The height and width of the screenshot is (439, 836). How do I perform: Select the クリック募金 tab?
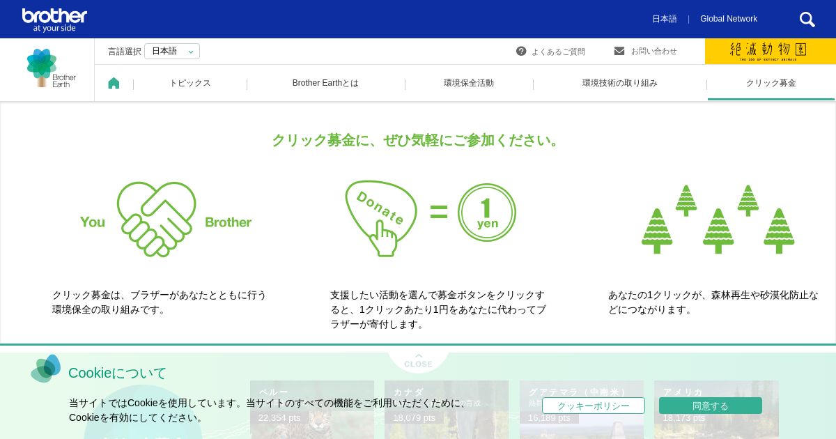(771, 83)
